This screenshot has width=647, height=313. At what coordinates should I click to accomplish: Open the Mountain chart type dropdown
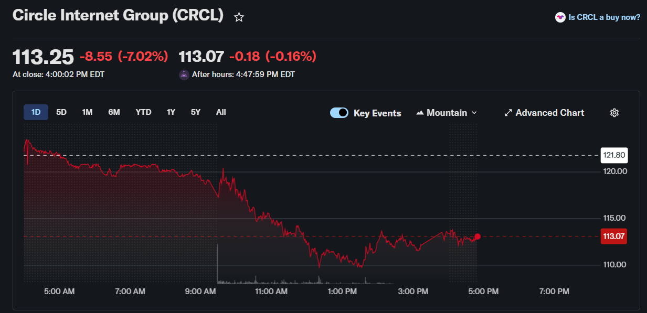click(x=447, y=113)
